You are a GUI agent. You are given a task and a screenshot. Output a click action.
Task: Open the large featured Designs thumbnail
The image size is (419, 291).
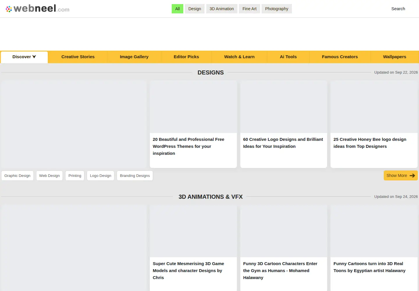pyautogui.click(x=74, y=124)
